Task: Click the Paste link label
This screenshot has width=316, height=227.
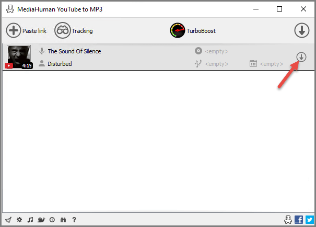Action: 34,31
